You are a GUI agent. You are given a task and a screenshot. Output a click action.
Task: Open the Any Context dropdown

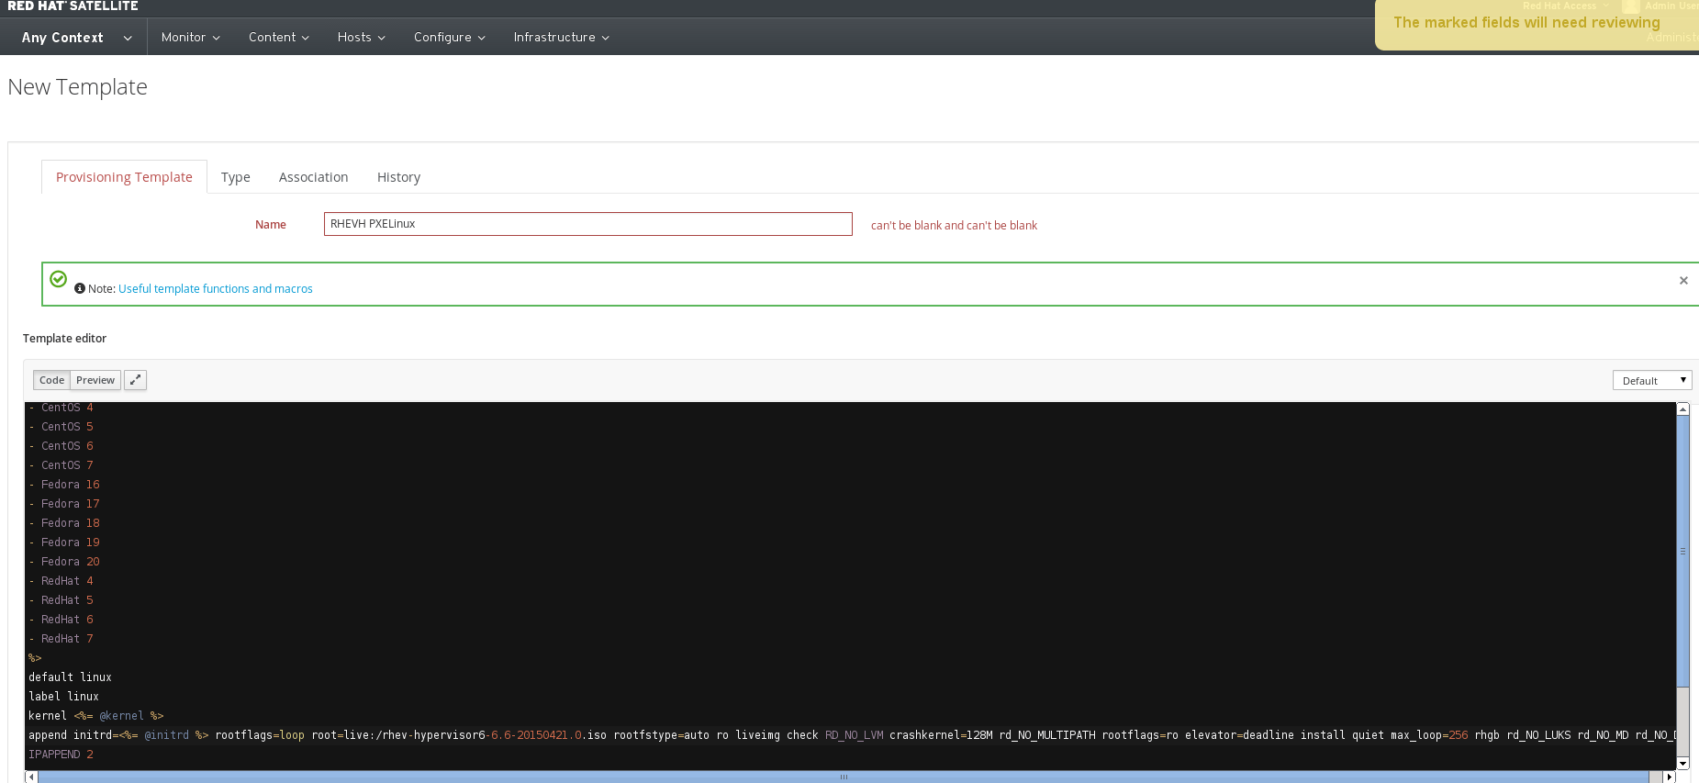[77, 38]
